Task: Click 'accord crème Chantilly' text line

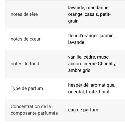Action: pos(92,64)
